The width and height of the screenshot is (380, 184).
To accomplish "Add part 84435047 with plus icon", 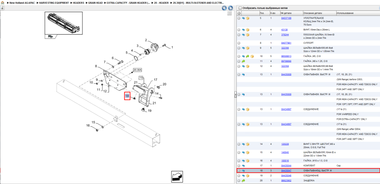I will click(x=239, y=171).
